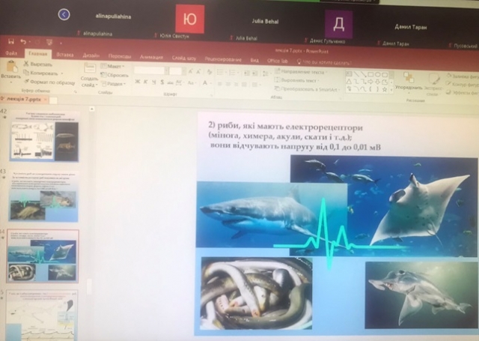
Task: Click the Undo arrow in quick access toolbar
Action: pos(23,41)
